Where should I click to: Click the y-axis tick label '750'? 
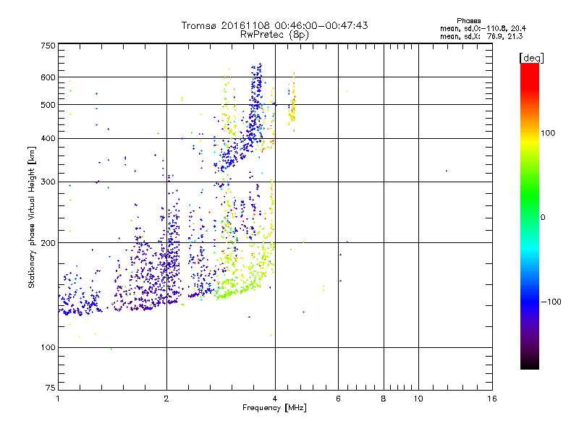coord(48,46)
